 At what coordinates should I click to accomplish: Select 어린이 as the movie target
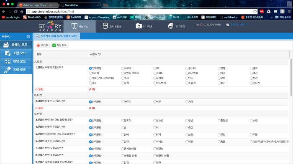[x=123, y=102]
